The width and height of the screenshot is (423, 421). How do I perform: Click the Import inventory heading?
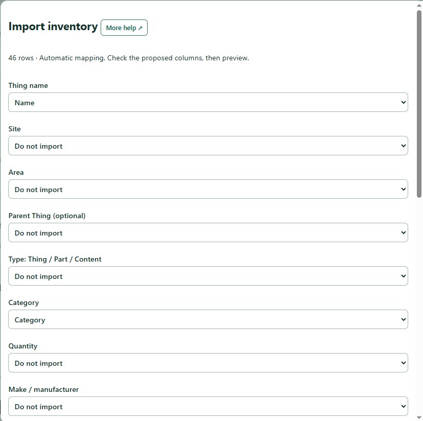pos(53,27)
